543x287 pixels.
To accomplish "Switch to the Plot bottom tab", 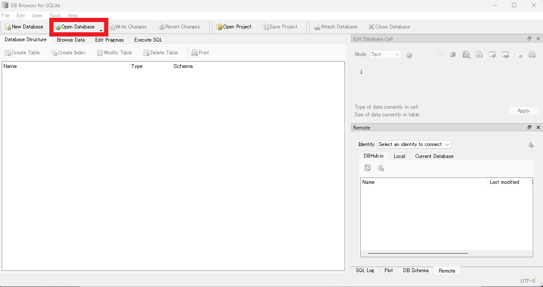I will [x=389, y=270].
